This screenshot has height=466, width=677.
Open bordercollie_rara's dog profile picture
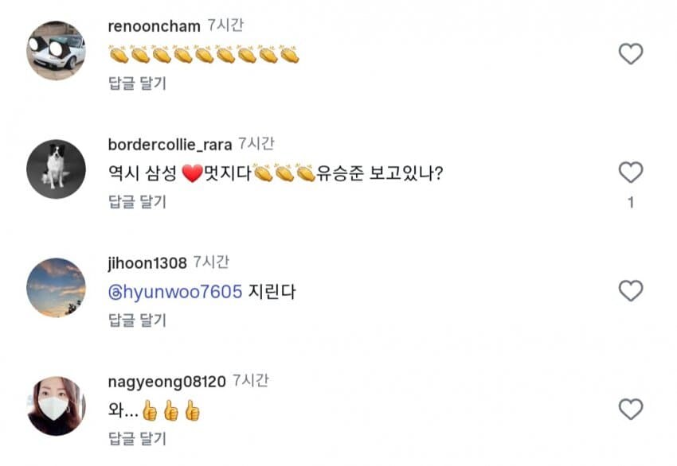56,169
